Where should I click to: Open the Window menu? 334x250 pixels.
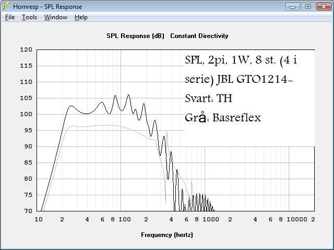point(56,17)
